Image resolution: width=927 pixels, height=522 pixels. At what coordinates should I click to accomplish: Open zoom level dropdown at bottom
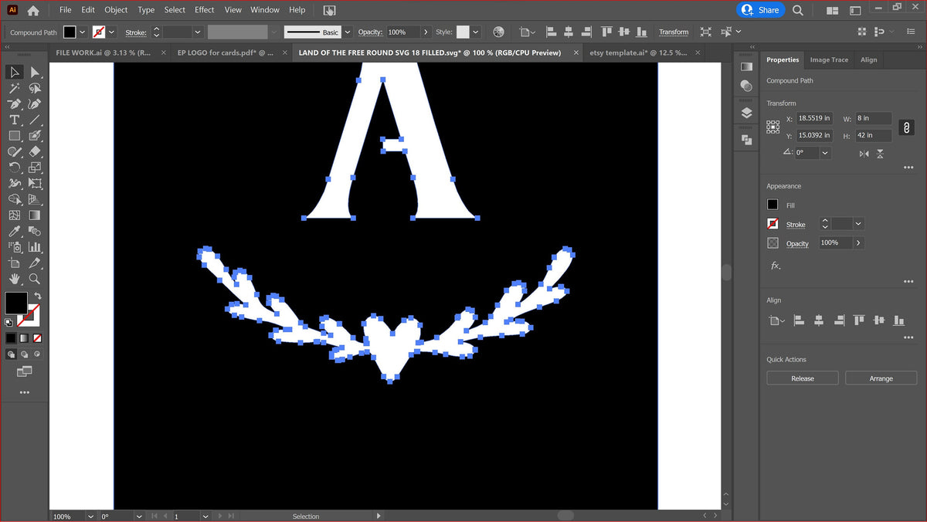pos(90,516)
